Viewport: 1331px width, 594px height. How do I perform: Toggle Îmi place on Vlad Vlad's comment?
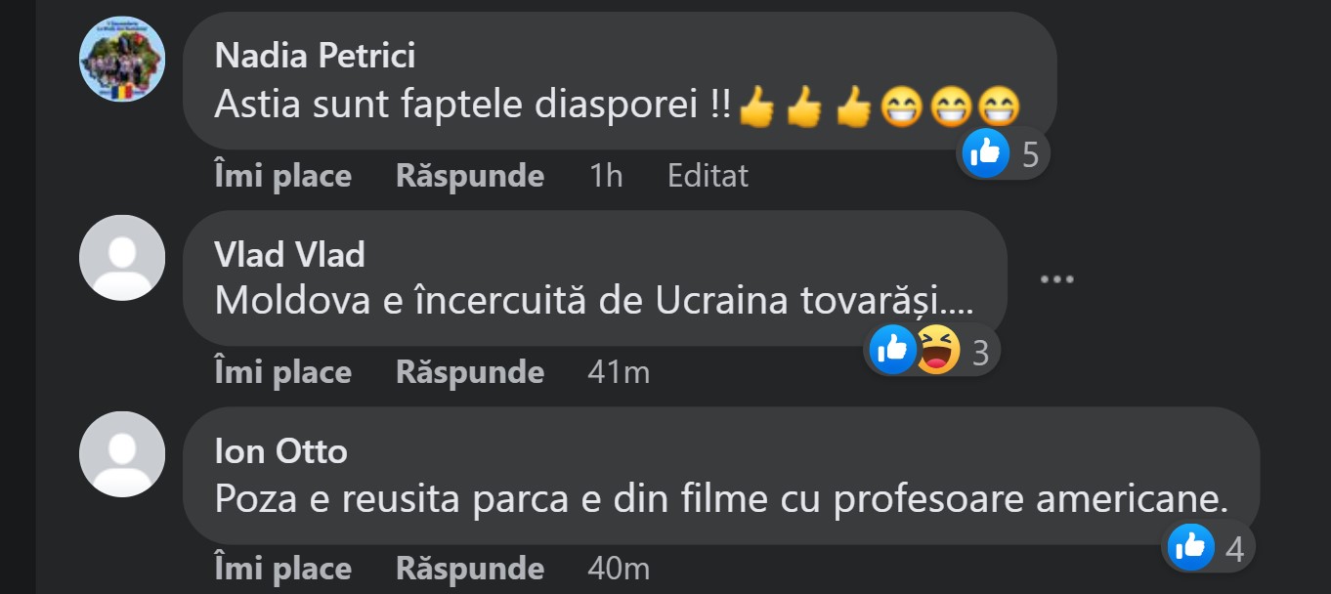pos(282,372)
